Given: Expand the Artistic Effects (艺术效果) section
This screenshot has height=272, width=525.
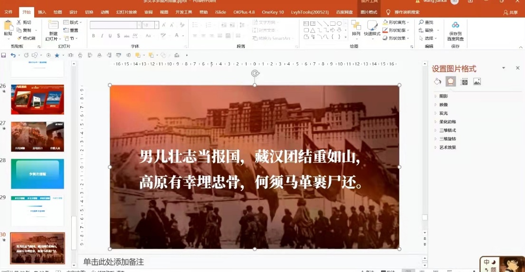Looking at the screenshot, I should coord(447,147).
